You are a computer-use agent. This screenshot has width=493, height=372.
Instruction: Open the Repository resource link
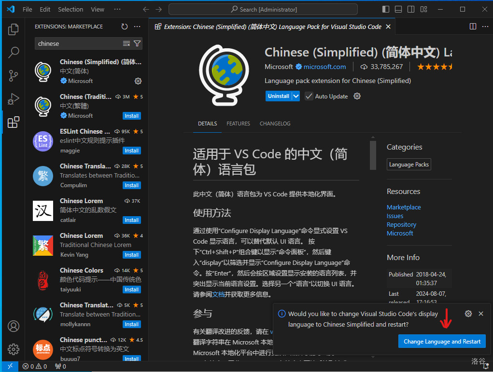click(402, 224)
